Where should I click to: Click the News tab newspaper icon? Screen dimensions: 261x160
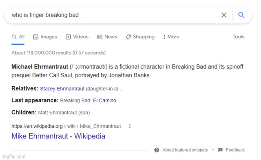pos(100,37)
